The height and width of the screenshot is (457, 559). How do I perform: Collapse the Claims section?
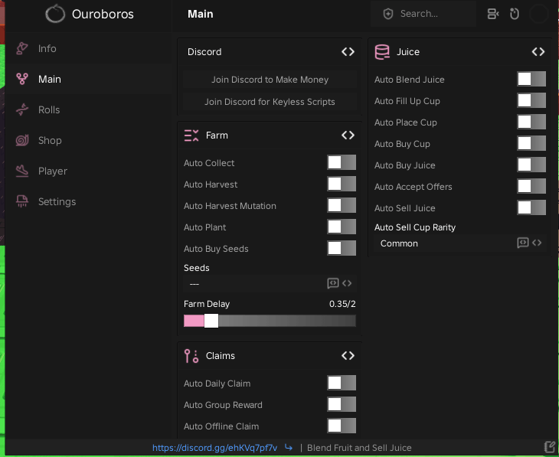coord(348,355)
